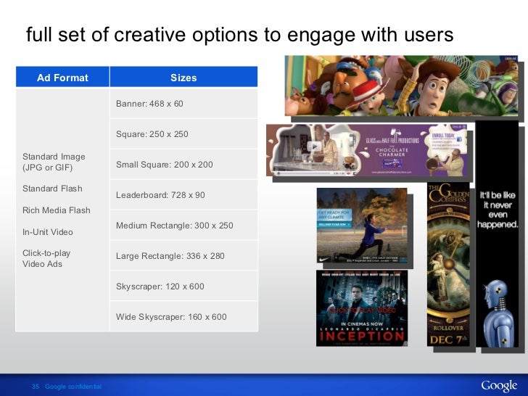Image resolution: width=528 pixels, height=396 pixels.
Task: Open the black robot wide skyscraper ad
Action: 498,234
